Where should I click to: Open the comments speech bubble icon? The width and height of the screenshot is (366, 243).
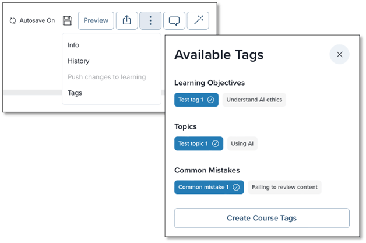pyautogui.click(x=174, y=20)
